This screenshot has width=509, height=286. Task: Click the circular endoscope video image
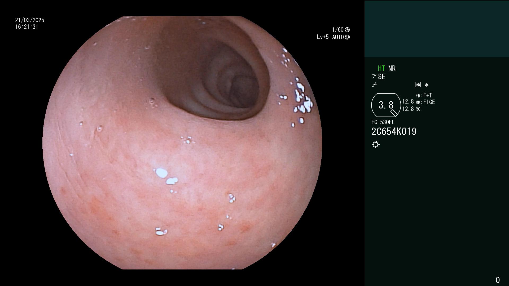pyautogui.click(x=182, y=143)
